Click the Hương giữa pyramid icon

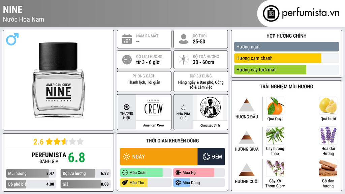247,137
